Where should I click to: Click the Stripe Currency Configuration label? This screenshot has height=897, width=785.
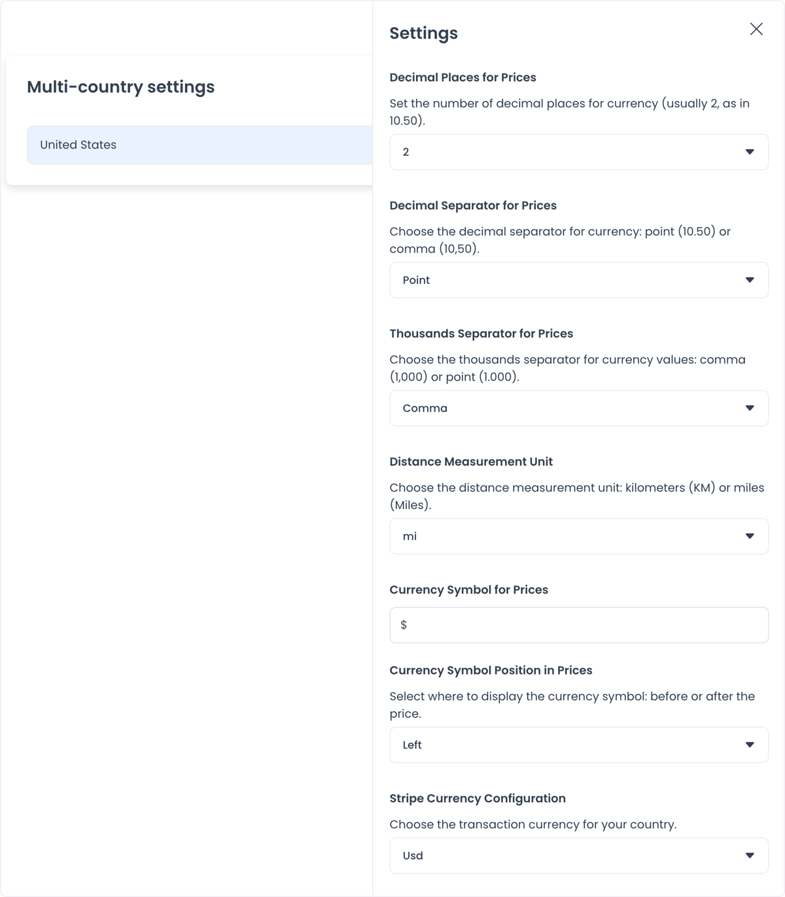coord(478,798)
